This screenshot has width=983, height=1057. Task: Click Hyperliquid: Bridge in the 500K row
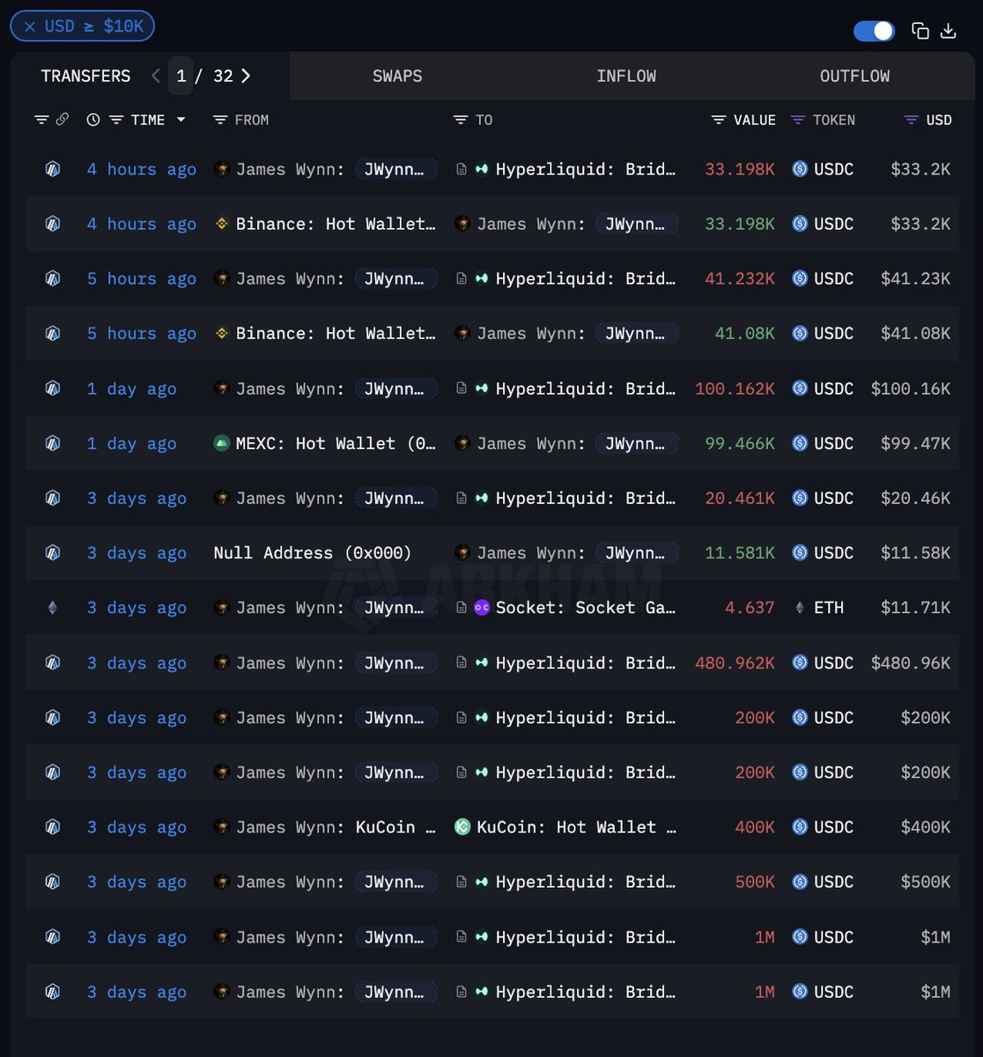(x=586, y=882)
